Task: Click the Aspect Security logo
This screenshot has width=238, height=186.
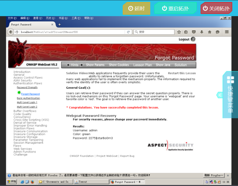Action: pos(171,145)
